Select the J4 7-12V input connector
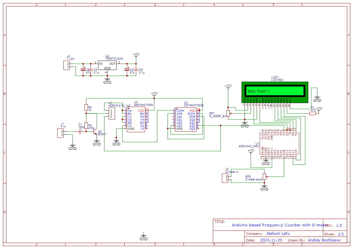The image size is (353, 249). 67,65
